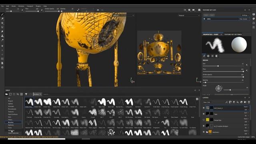The height and width of the screenshot is (144, 256).
Task: Select first Artistic brush thumbnail in Shelf
Action: (29, 102)
